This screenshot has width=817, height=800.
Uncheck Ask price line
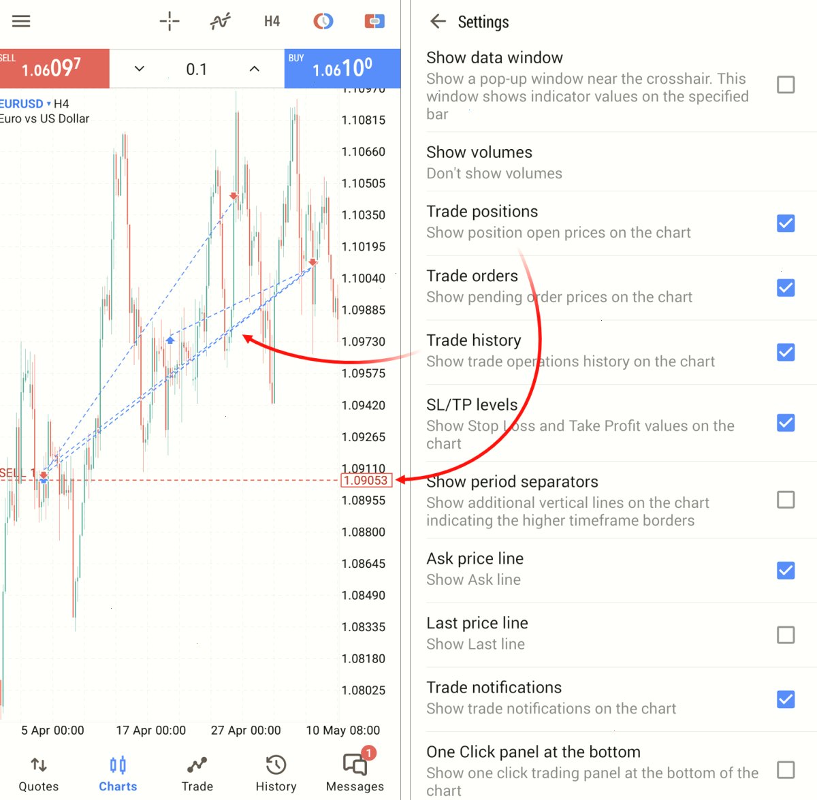click(x=786, y=570)
